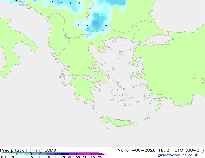The image size is (205, 158).
Task: Click the weatheronline.co.uk copyright link
Action: tap(178, 155)
